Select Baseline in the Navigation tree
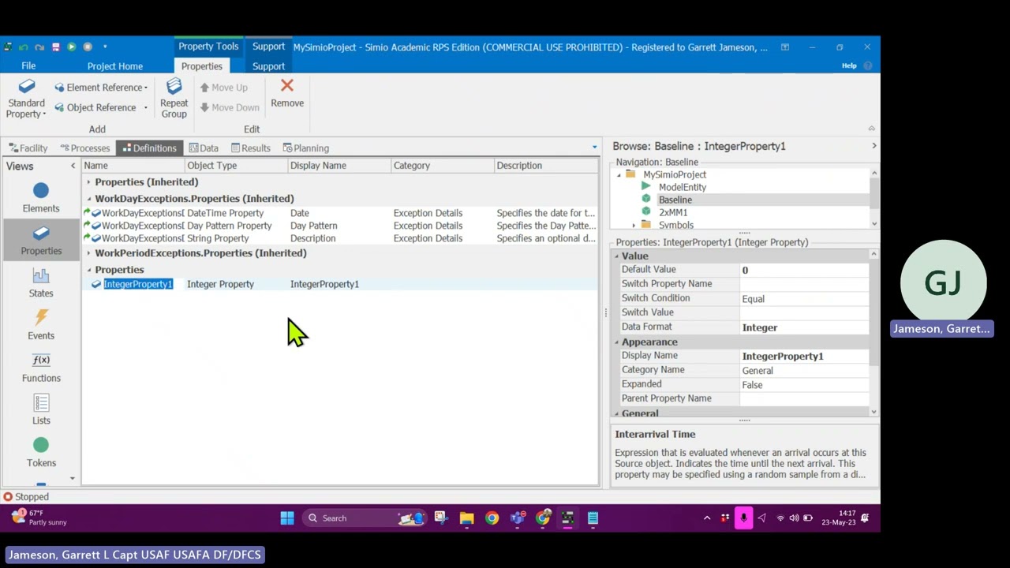1010x568 pixels. (675, 200)
